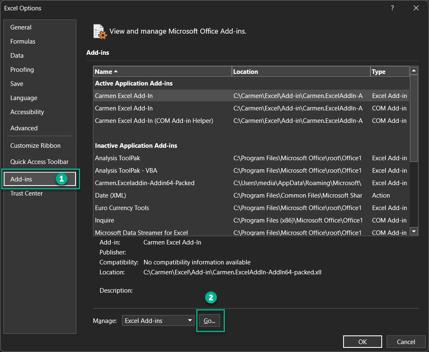Select Euro Currency Tools add-in row
429x352 pixels.
click(122, 208)
